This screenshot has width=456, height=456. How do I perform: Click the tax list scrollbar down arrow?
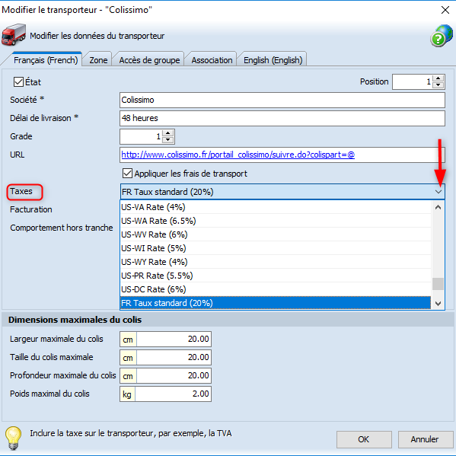(438, 304)
